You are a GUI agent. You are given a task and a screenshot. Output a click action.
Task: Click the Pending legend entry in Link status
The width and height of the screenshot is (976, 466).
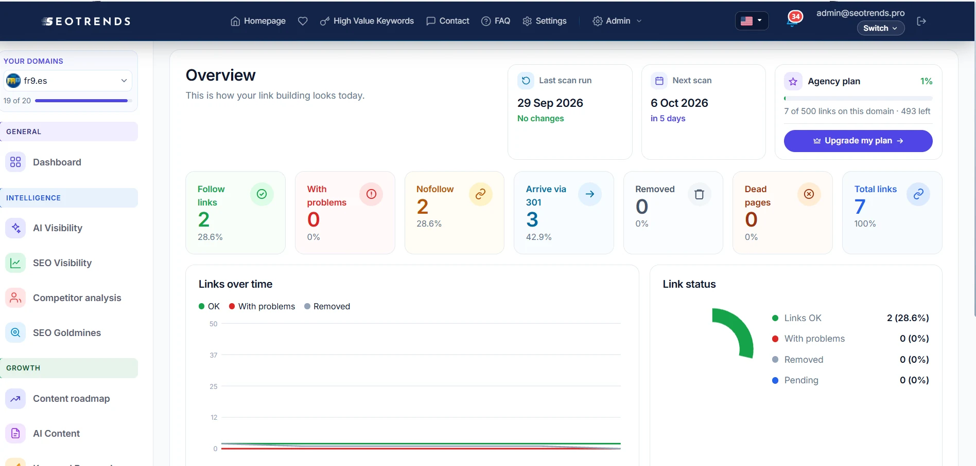click(x=850, y=380)
